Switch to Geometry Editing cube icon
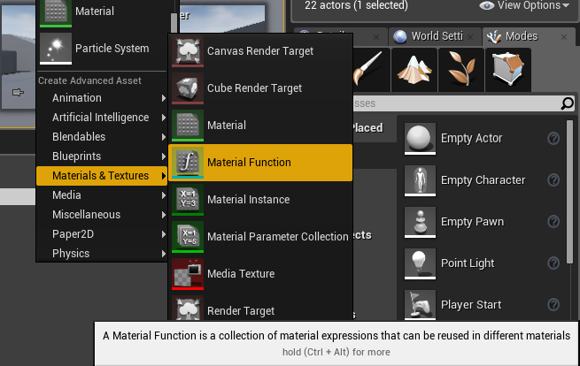 [508, 70]
